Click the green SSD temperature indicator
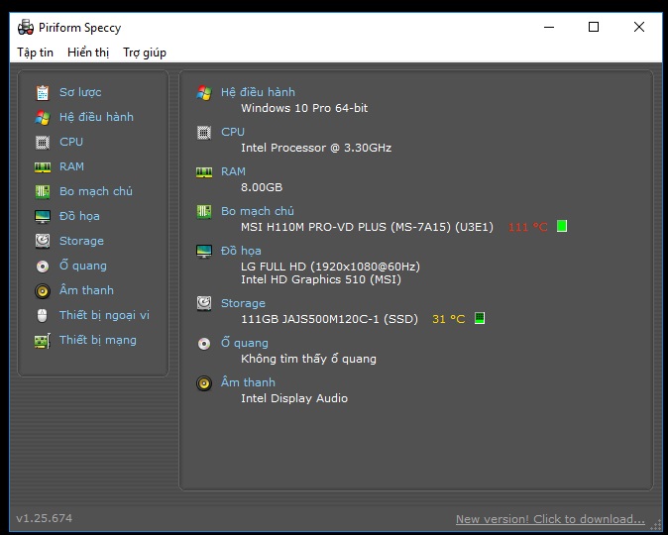The height and width of the screenshot is (535, 668). [480, 318]
